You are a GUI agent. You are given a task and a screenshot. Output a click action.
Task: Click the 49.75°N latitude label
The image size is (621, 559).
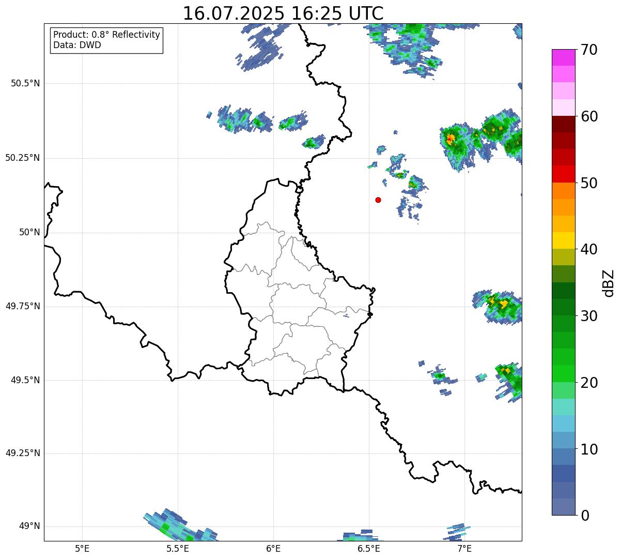(23, 306)
